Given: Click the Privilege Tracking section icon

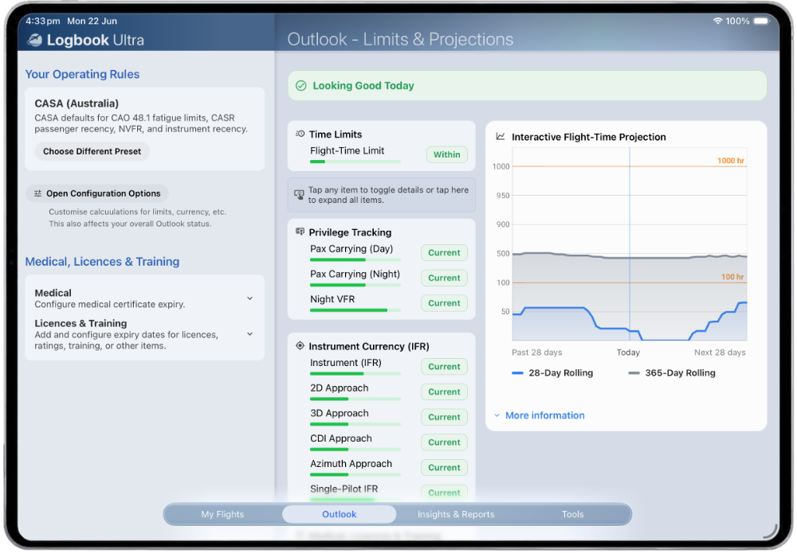Looking at the screenshot, I should [300, 232].
